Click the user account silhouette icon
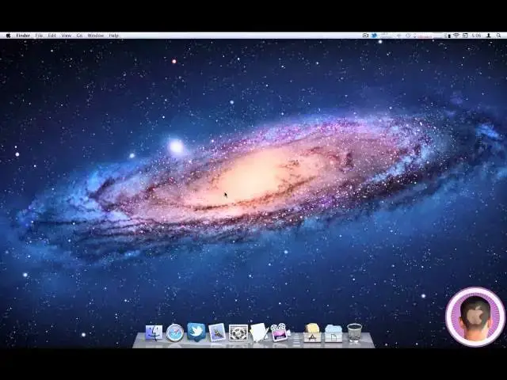 [489, 35]
